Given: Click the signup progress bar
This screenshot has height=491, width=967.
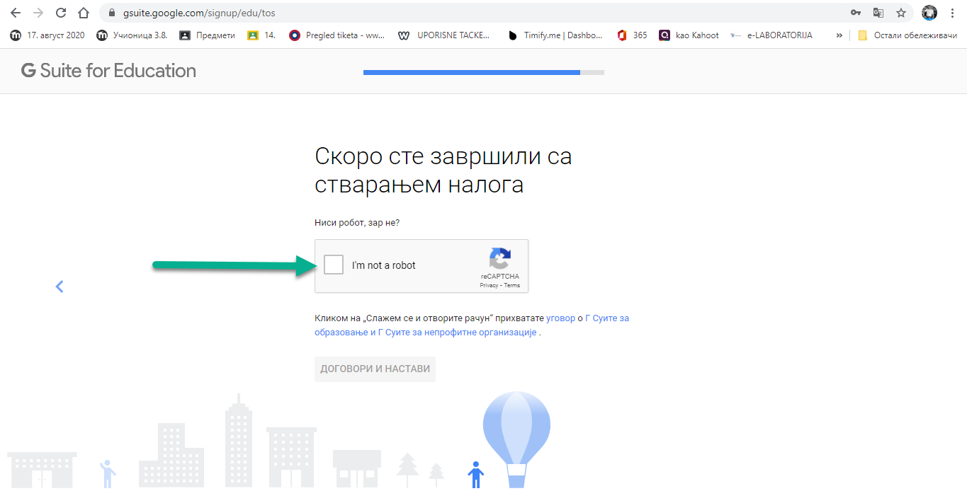Looking at the screenshot, I should coord(483,72).
